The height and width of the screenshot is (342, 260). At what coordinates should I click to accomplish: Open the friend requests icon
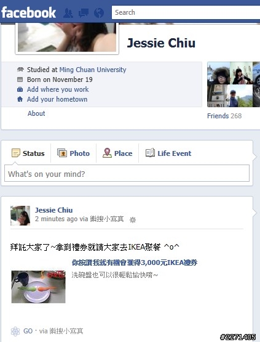point(68,13)
